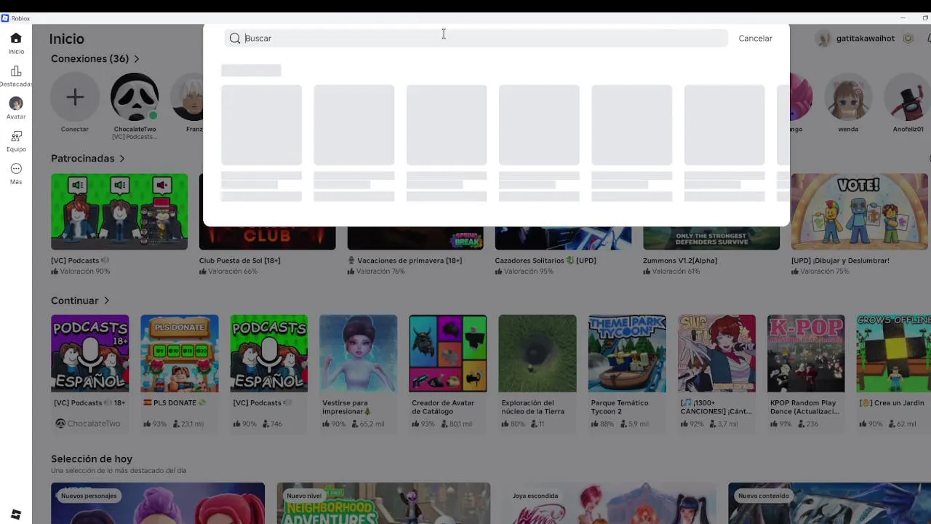Click the Roblox logo icon at the bottom of the sidebar
Image resolution: width=931 pixels, height=524 pixels.
pyautogui.click(x=16, y=515)
